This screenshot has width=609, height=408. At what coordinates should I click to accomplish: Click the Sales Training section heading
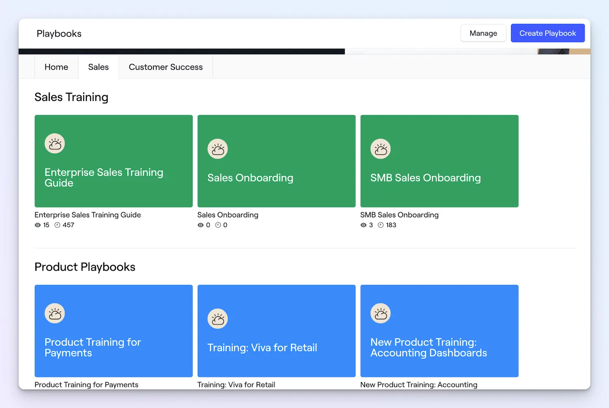(71, 97)
